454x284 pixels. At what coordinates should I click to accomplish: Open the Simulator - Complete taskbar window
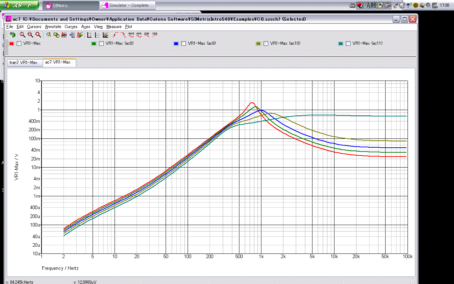(128, 5)
